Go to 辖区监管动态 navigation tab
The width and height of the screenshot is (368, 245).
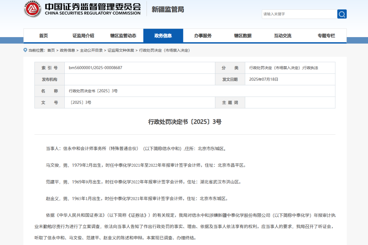(123, 36)
